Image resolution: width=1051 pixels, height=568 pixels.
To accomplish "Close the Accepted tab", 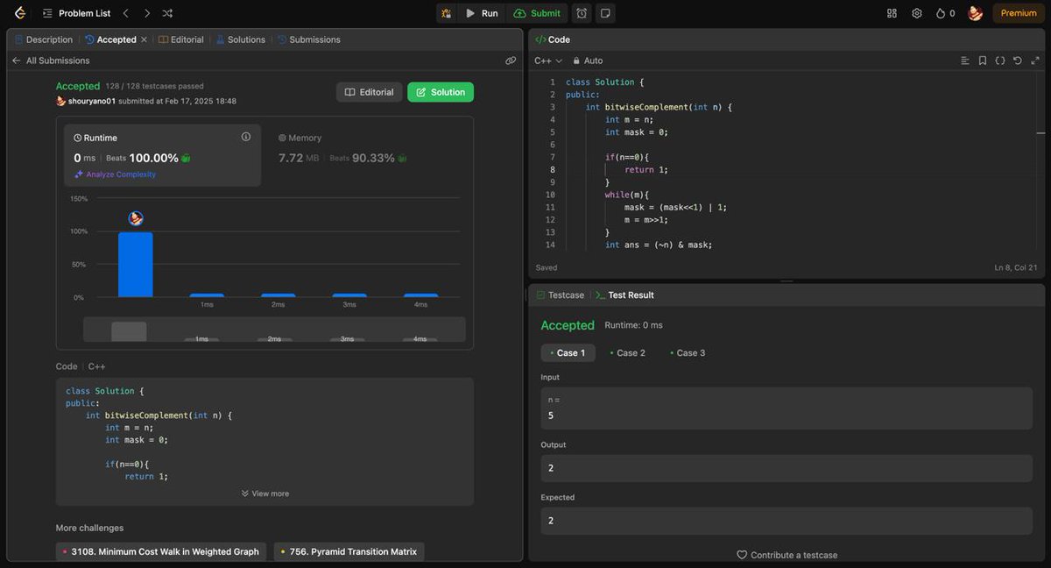I will [145, 39].
